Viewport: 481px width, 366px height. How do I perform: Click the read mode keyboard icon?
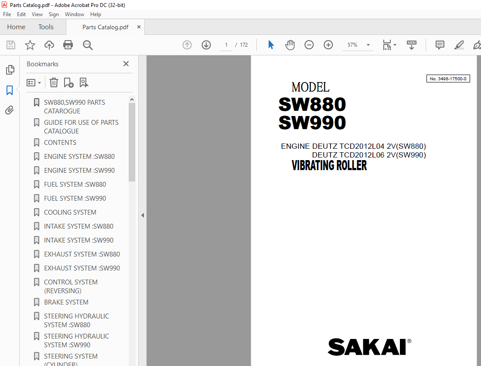tap(411, 45)
